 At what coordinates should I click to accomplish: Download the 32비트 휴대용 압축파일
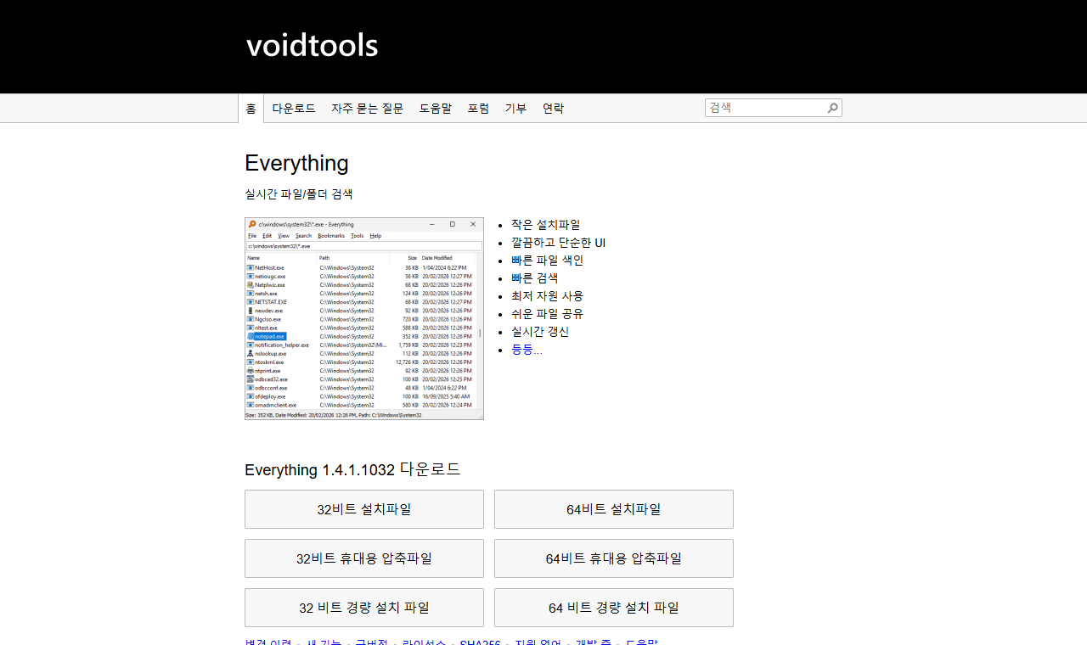pyautogui.click(x=364, y=558)
